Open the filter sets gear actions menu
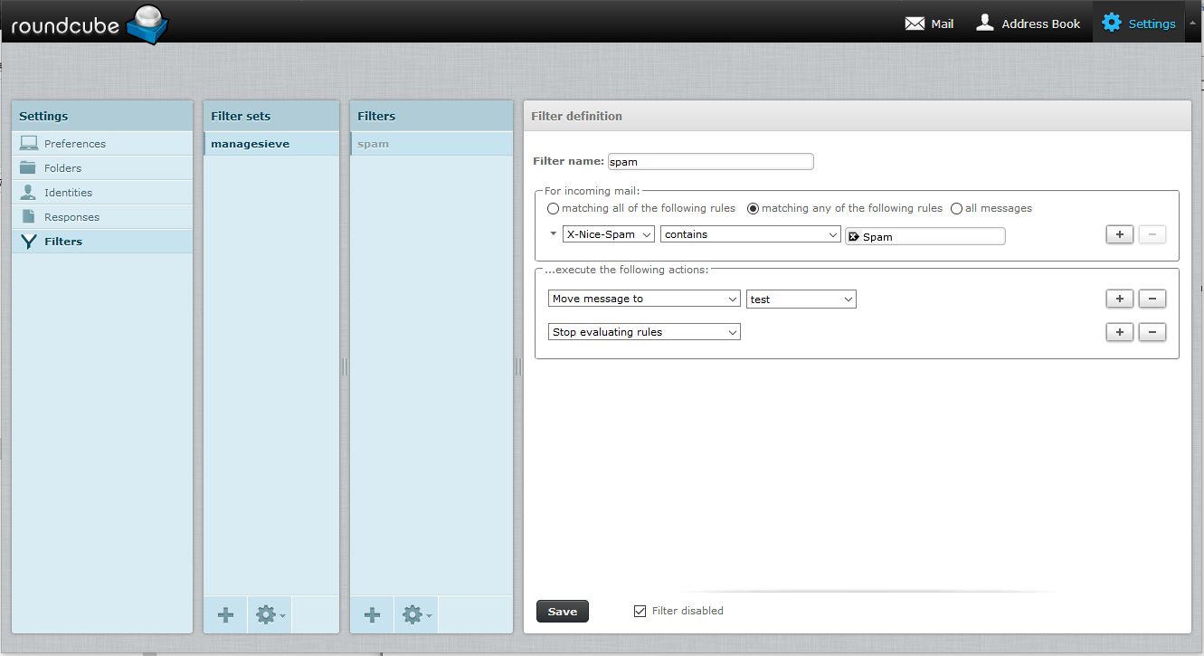This screenshot has width=1204, height=656. 270,615
